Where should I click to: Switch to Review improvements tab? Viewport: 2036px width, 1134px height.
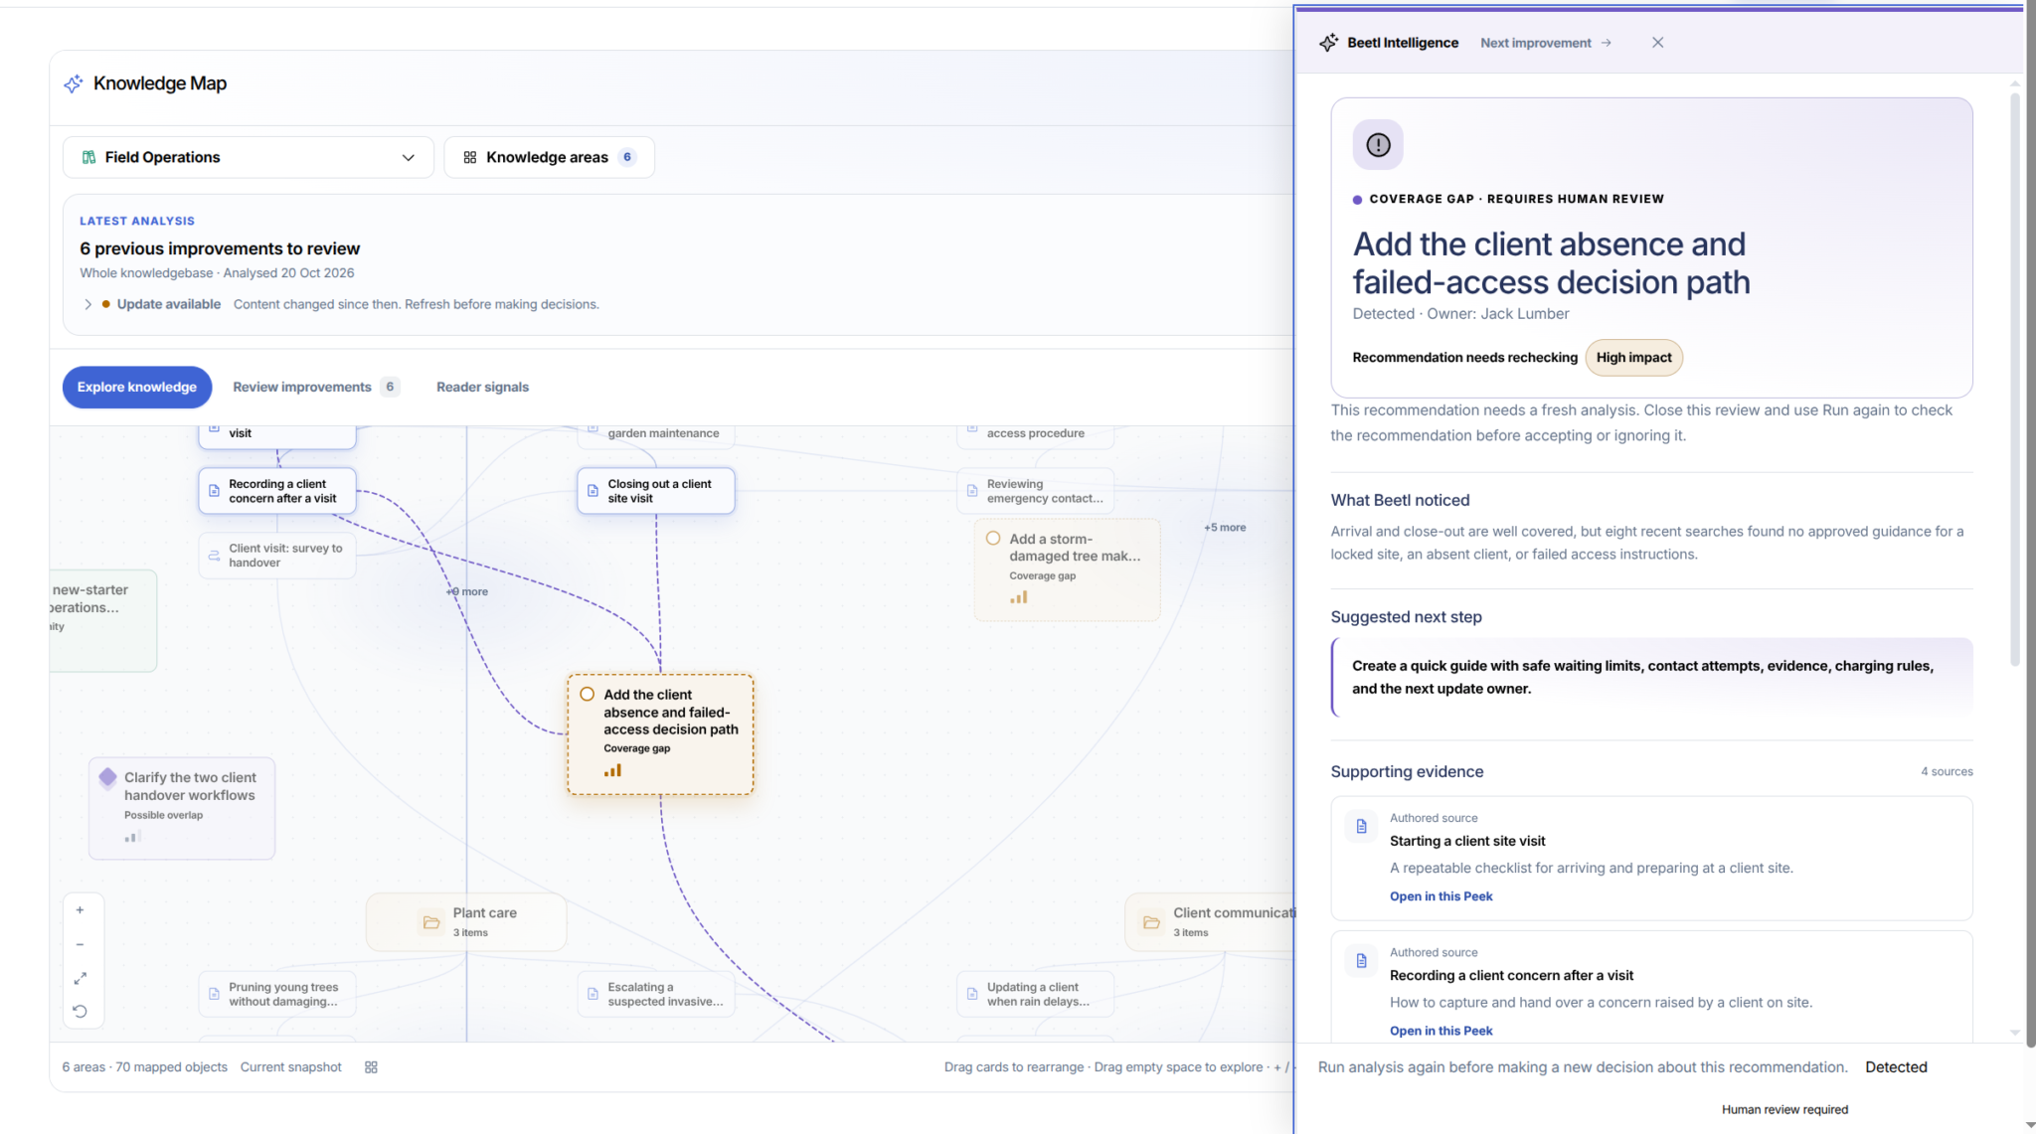(316, 387)
